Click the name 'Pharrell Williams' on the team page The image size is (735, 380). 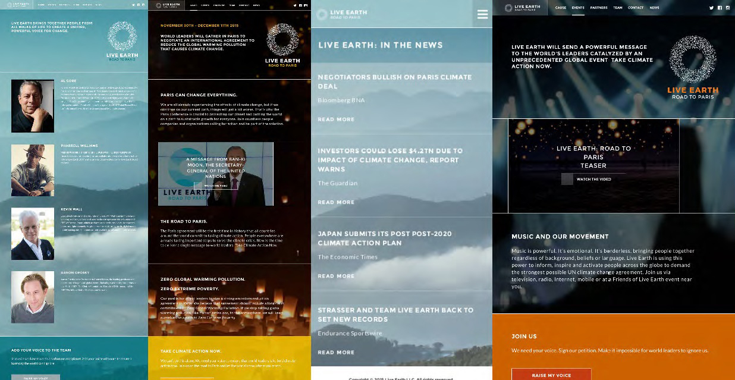point(80,146)
